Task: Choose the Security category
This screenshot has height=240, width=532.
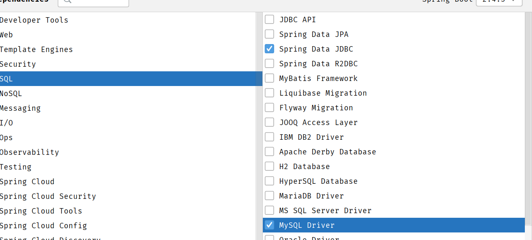Action: pyautogui.click(x=128, y=64)
